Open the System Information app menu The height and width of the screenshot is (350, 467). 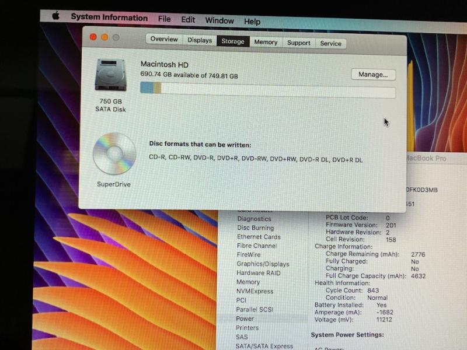[x=109, y=17]
